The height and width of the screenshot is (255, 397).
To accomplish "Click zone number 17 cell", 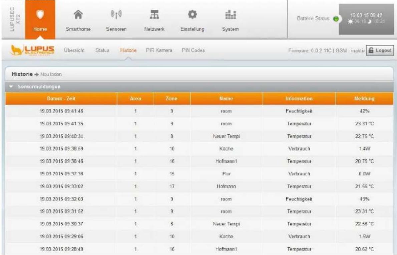I will (172, 186).
